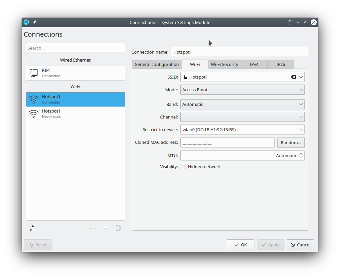Click the KIPT wired ethernet icon

pos(34,73)
